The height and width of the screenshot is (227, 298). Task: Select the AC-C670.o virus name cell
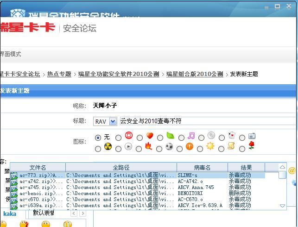tap(190, 200)
